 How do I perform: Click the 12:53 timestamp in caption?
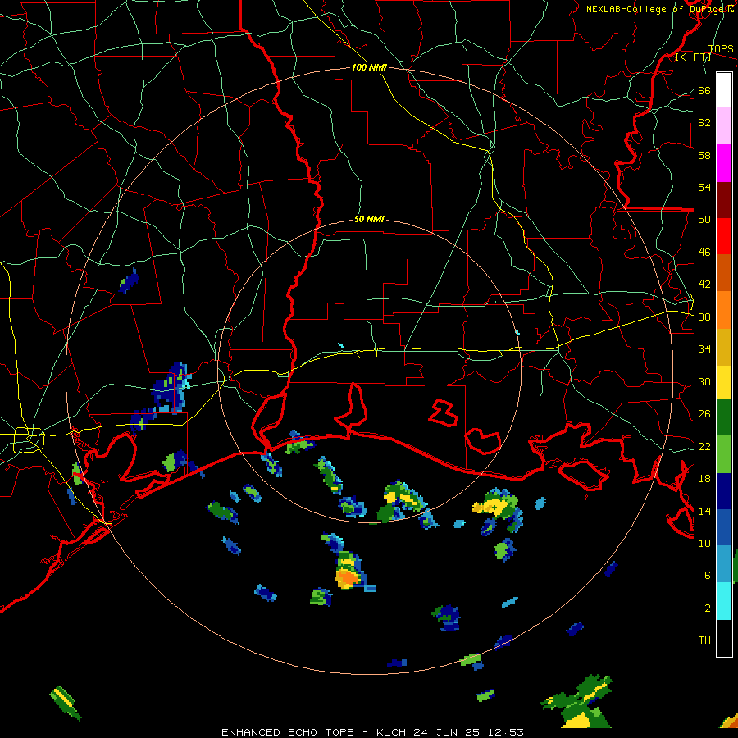[505, 732]
